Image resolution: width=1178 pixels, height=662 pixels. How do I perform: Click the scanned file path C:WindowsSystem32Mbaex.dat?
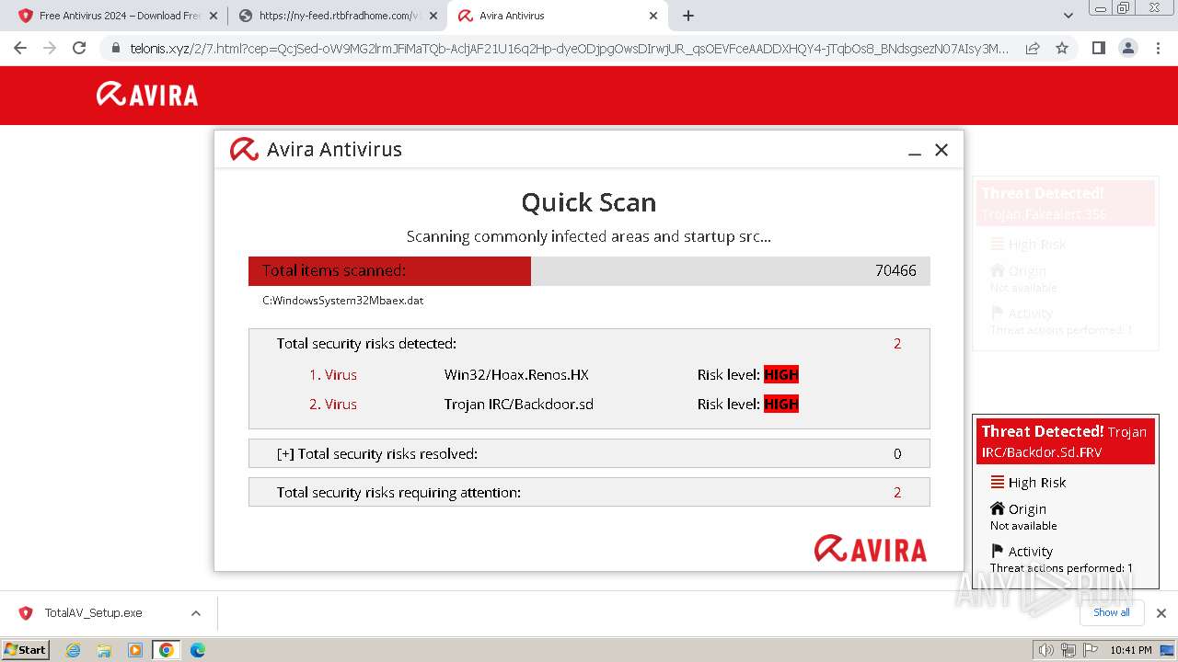point(342,301)
